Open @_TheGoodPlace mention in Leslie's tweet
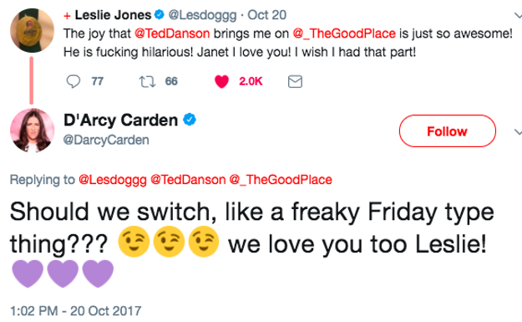Screen dimensions: 522x322 tap(344, 33)
